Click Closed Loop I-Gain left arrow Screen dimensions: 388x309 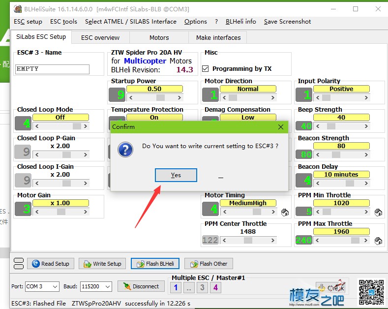(x=37, y=183)
